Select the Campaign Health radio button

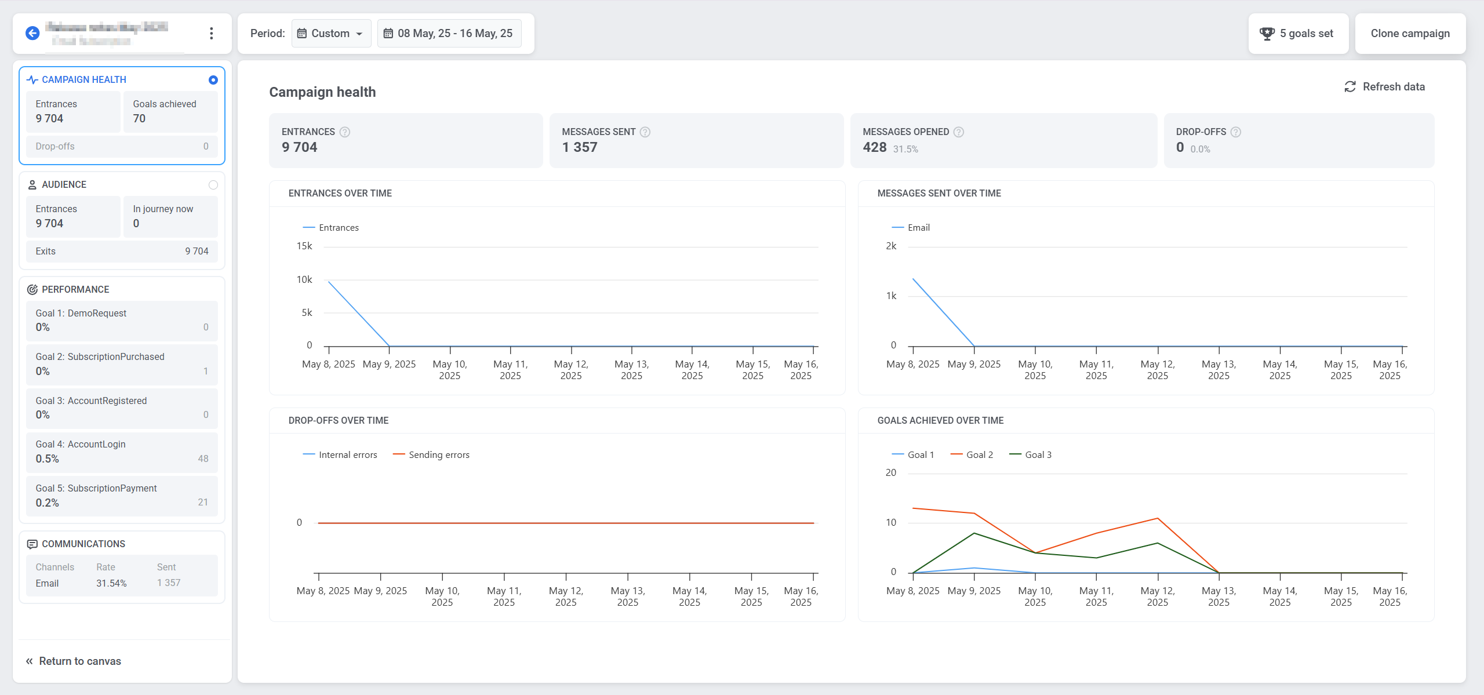pyautogui.click(x=213, y=80)
